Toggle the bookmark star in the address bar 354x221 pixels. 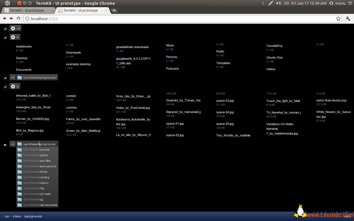click(x=338, y=19)
